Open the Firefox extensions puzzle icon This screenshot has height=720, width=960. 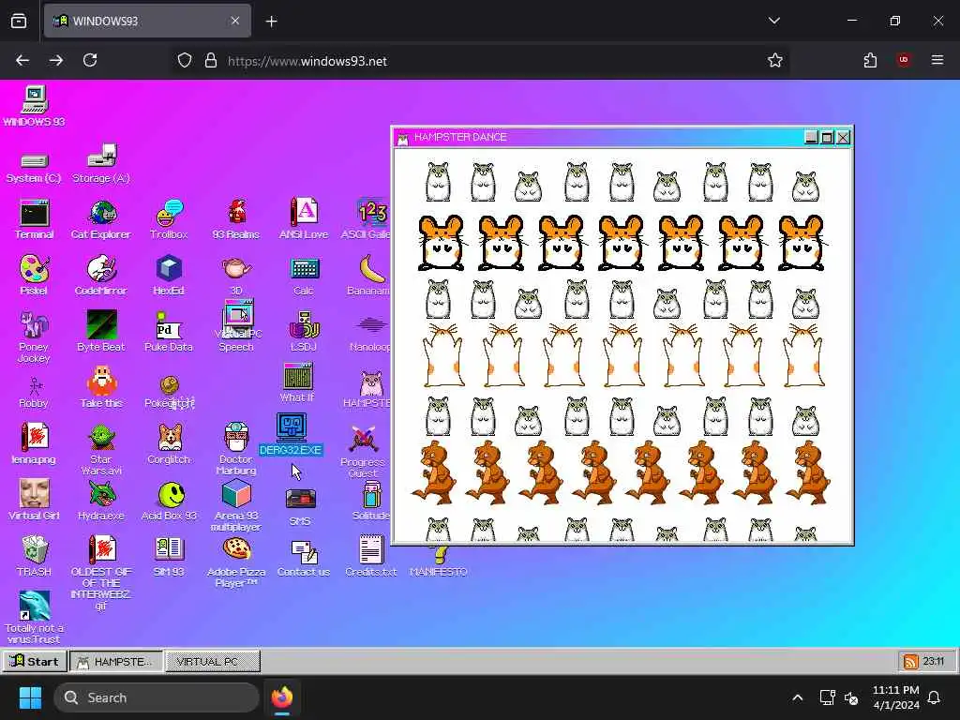click(870, 60)
